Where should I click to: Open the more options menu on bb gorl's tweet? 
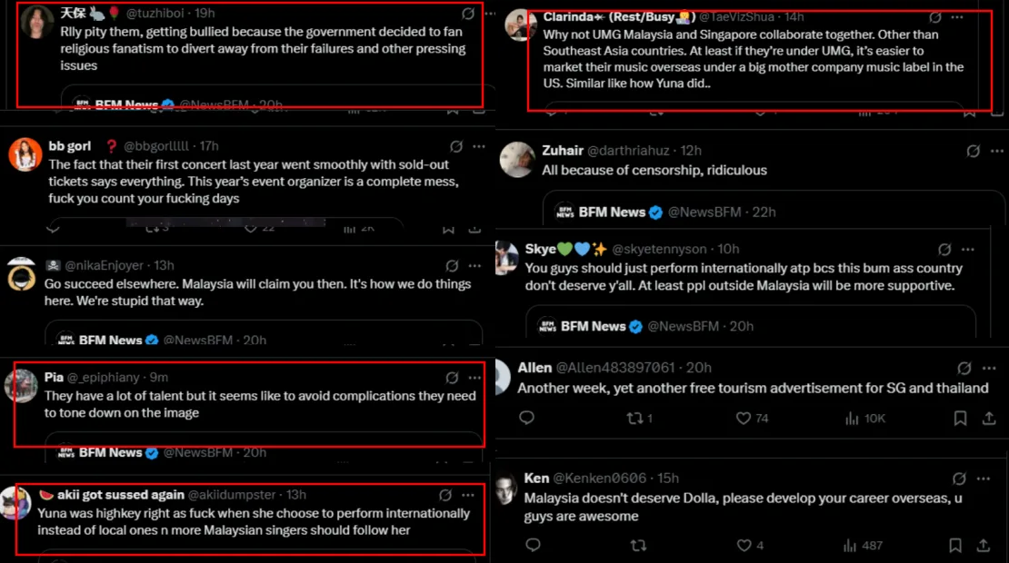click(475, 146)
